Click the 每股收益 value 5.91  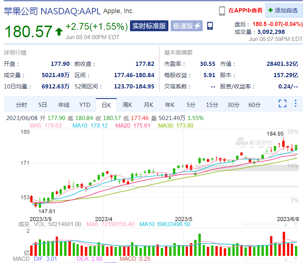click(209, 75)
